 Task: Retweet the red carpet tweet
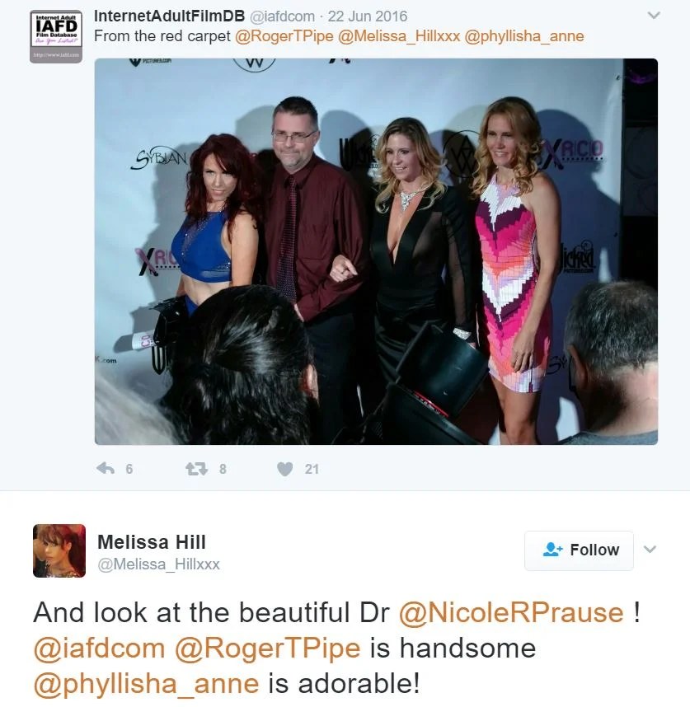point(196,469)
